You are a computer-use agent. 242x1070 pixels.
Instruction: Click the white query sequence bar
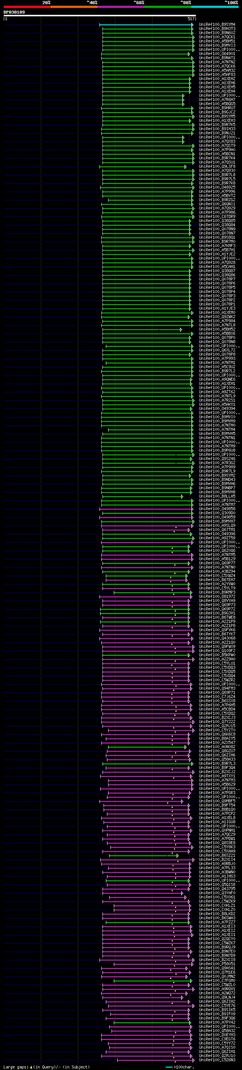point(100,15)
